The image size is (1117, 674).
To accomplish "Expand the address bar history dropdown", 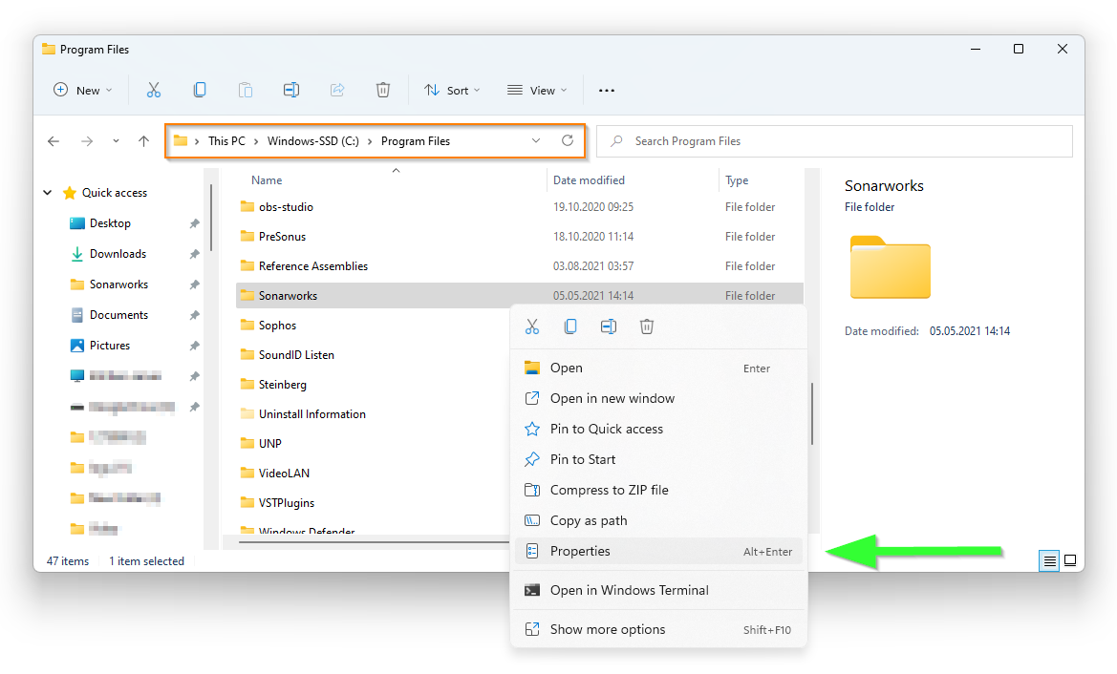I will point(536,141).
